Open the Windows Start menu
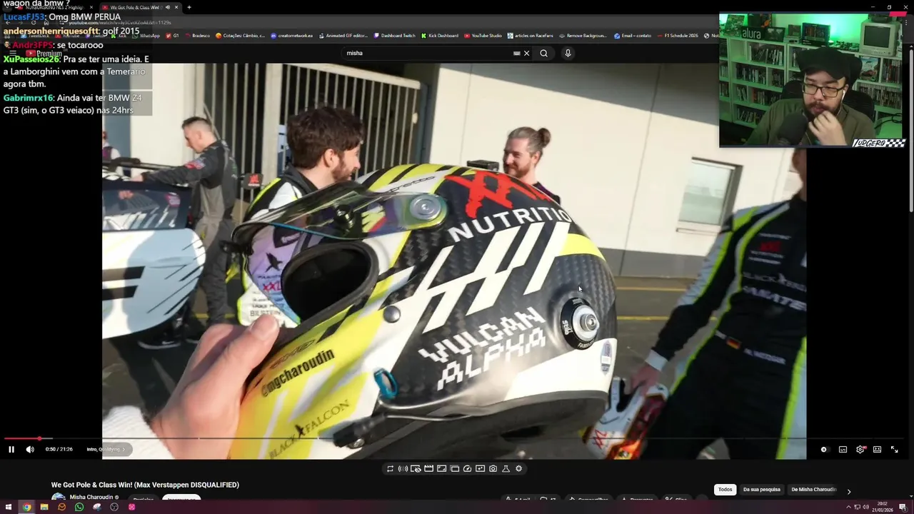Image resolution: width=914 pixels, height=514 pixels. click(x=9, y=507)
